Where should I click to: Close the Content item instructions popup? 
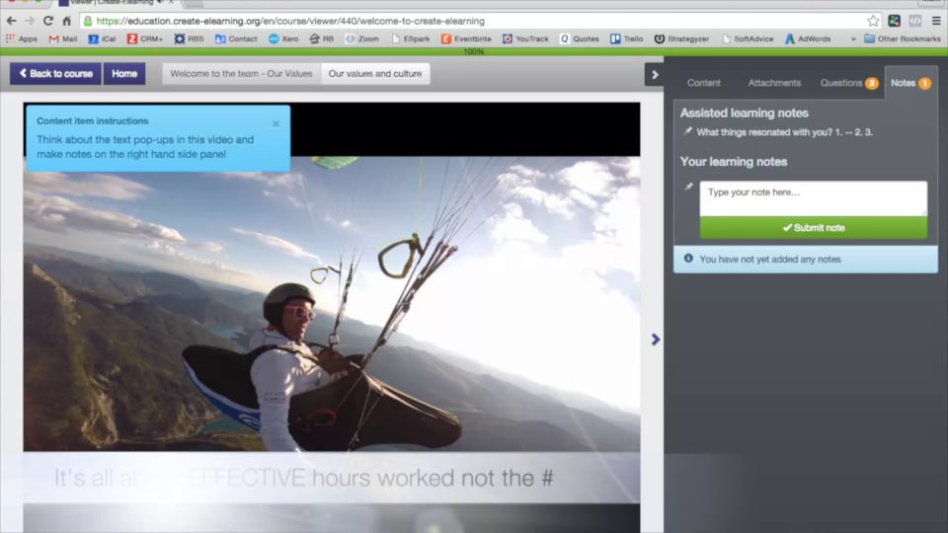(x=276, y=123)
